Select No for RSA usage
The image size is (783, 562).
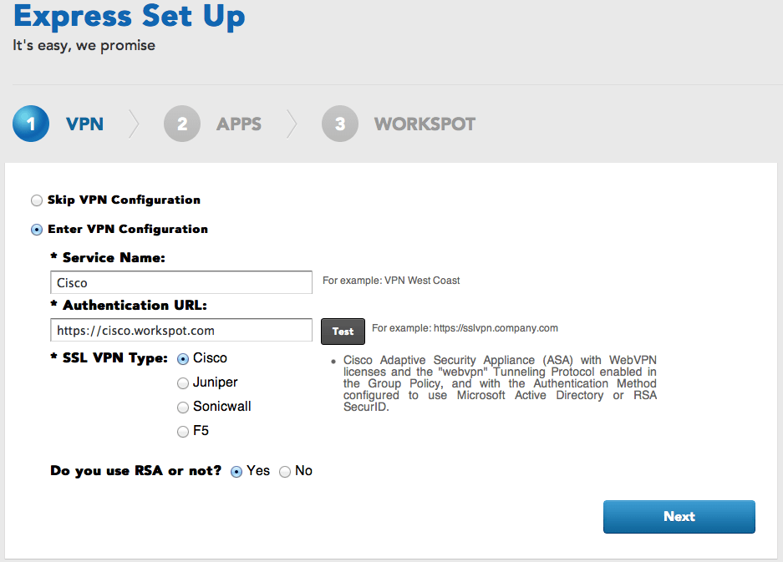(285, 472)
